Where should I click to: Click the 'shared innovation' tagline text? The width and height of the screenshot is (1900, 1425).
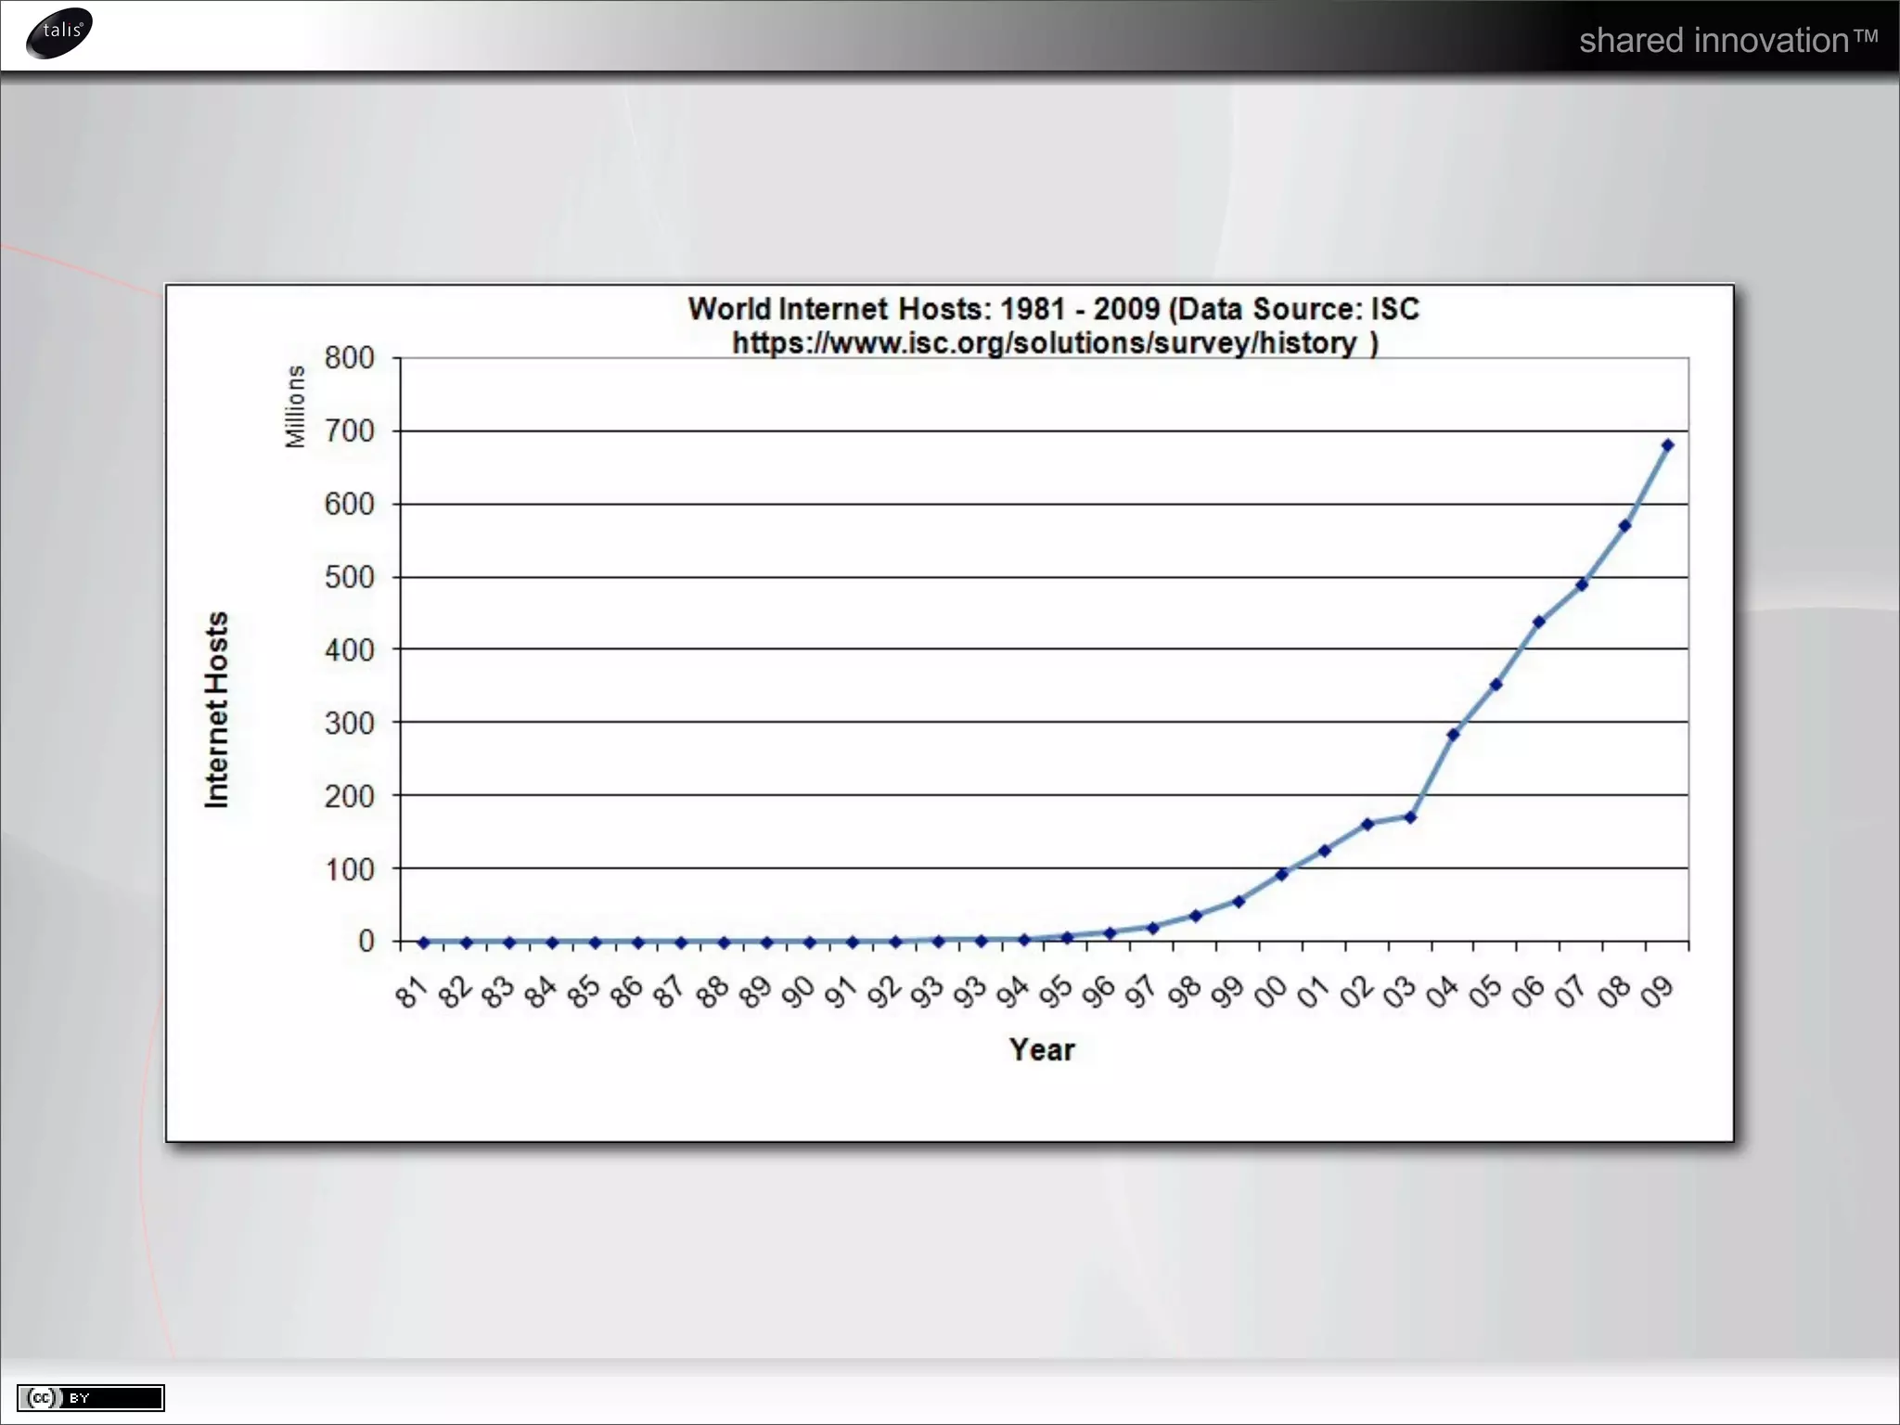(x=1727, y=41)
